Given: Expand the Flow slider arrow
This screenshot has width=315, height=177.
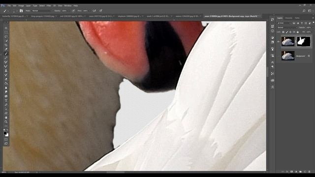Looking at the screenshot, I should 90,11.
